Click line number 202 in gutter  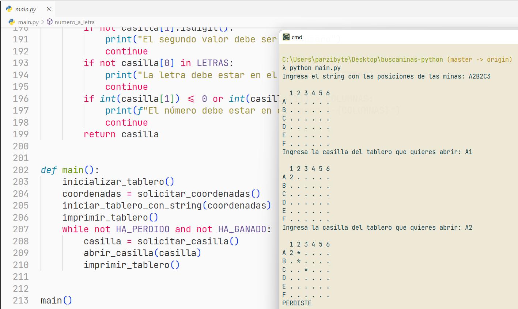[20, 170]
